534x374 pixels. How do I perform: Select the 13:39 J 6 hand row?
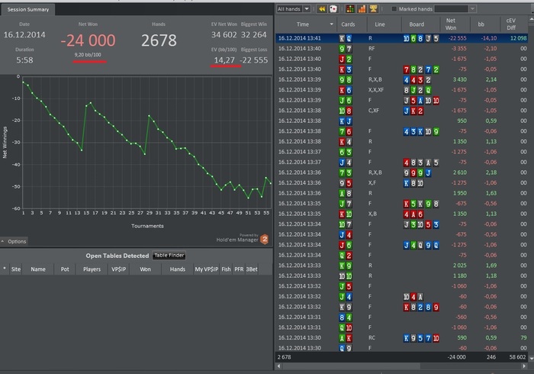(402, 100)
